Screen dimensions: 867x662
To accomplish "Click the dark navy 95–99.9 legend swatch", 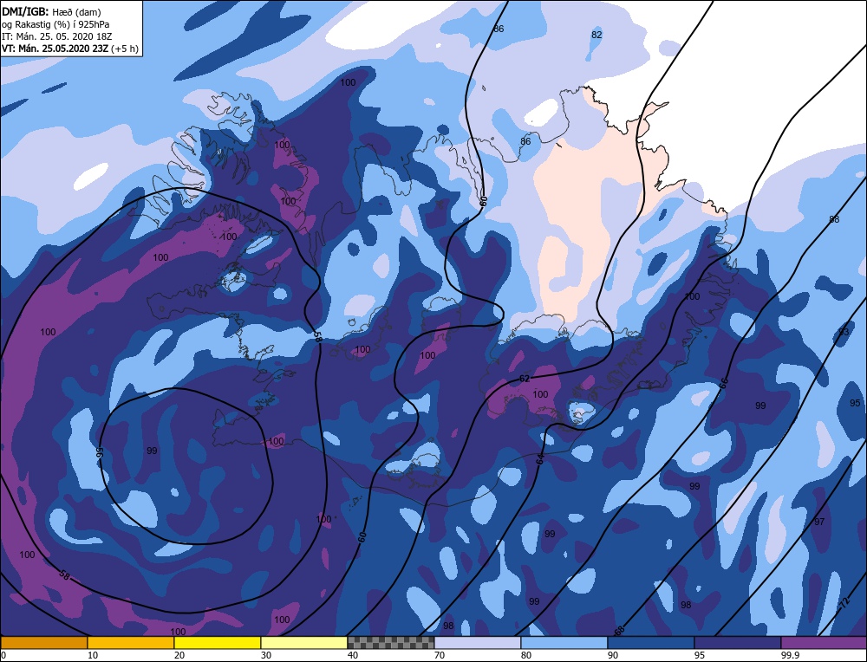I will point(738,642).
